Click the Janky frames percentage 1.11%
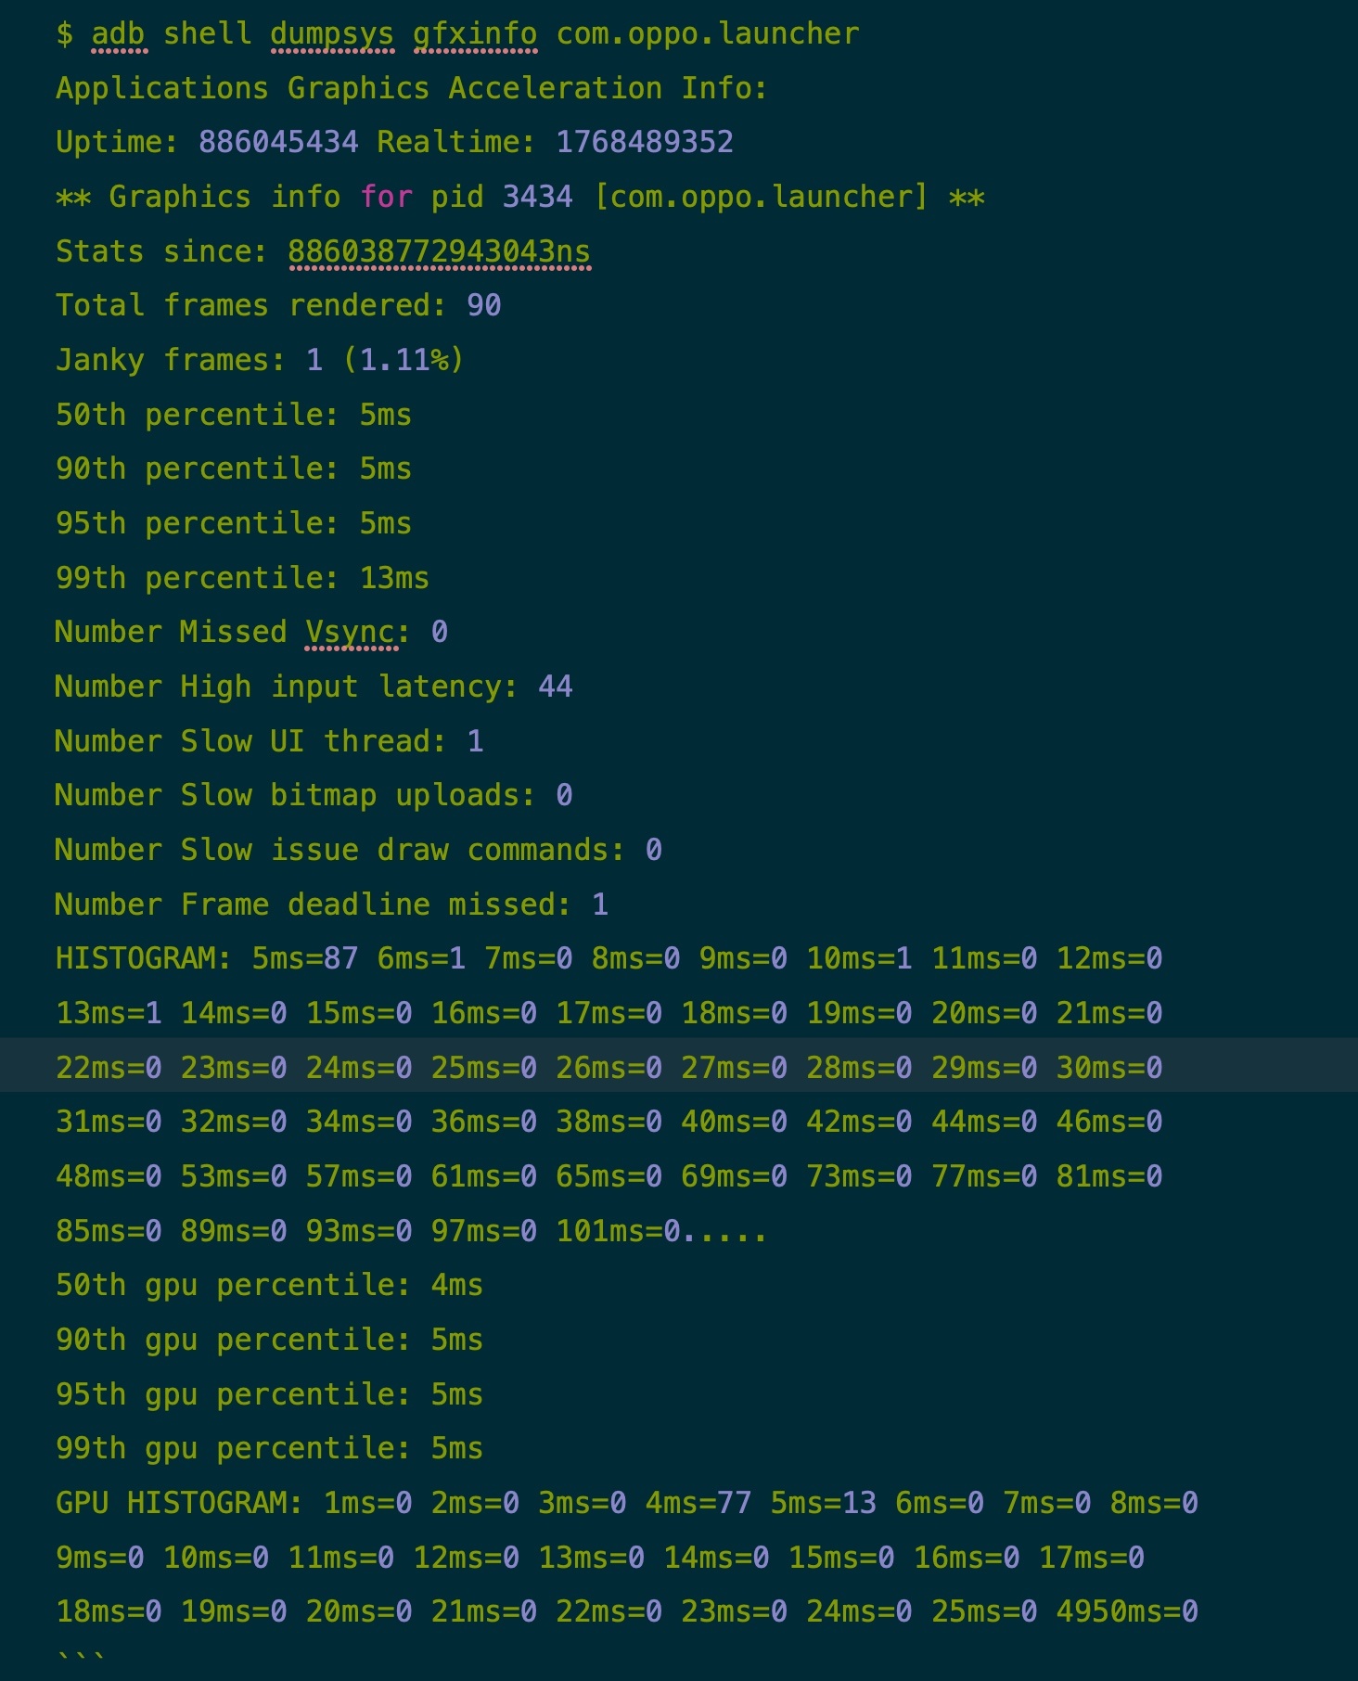 404,360
